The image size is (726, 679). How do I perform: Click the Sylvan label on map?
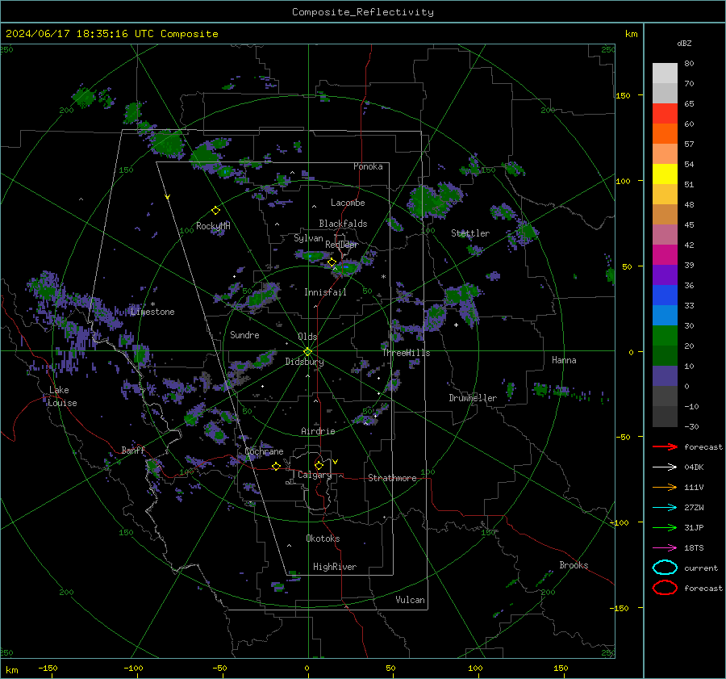tap(308, 238)
